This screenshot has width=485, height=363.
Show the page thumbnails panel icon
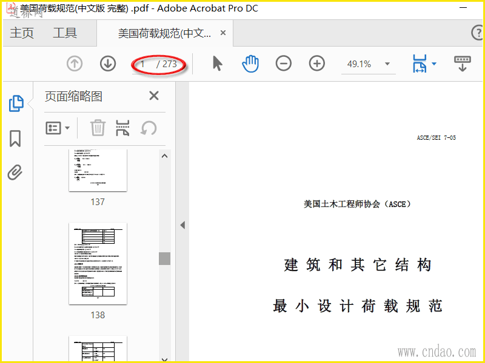point(16,103)
